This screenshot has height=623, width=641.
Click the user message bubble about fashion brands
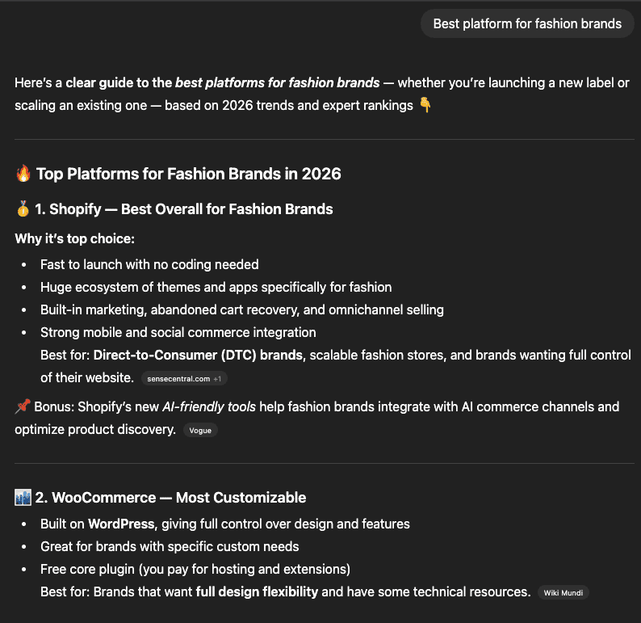tap(527, 23)
